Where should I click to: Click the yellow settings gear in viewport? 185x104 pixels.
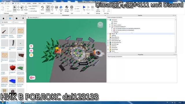click(31, 55)
